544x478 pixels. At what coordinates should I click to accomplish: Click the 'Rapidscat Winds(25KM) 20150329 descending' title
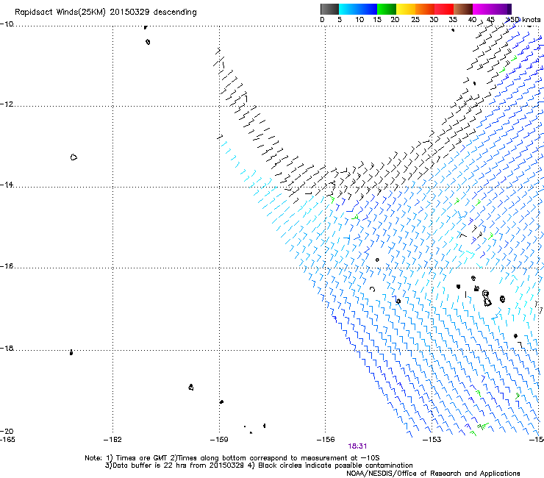[x=105, y=13]
